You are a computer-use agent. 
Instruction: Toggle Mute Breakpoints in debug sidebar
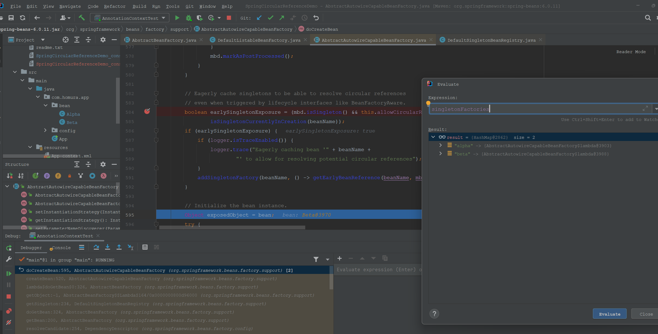coord(9,323)
